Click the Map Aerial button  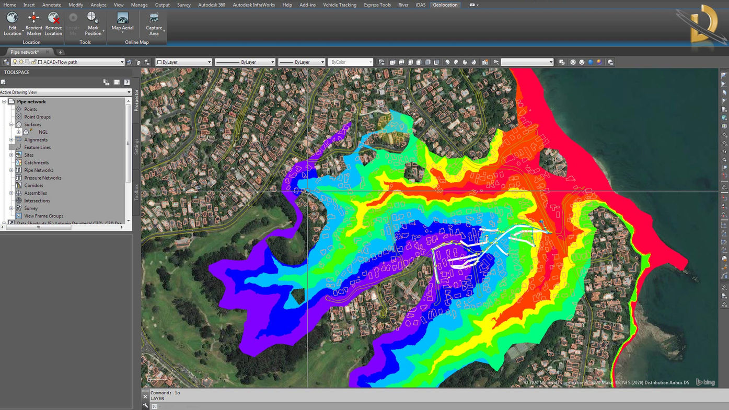(x=122, y=22)
